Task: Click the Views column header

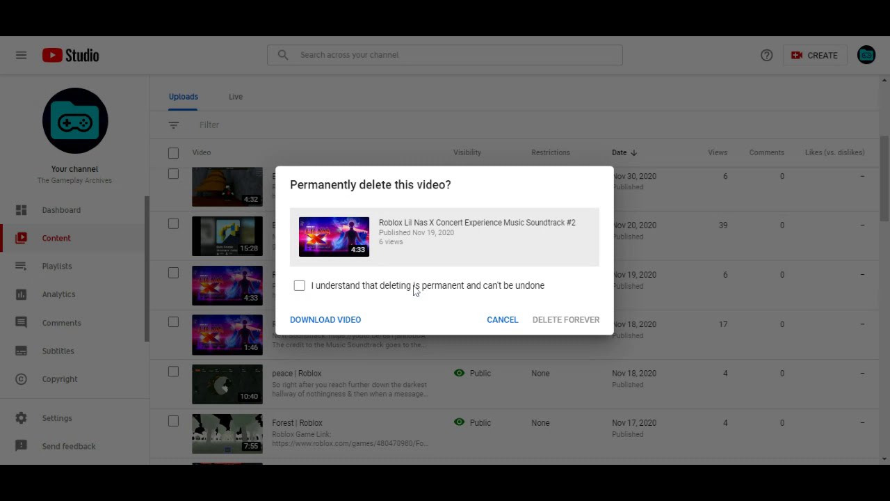Action: tap(718, 152)
